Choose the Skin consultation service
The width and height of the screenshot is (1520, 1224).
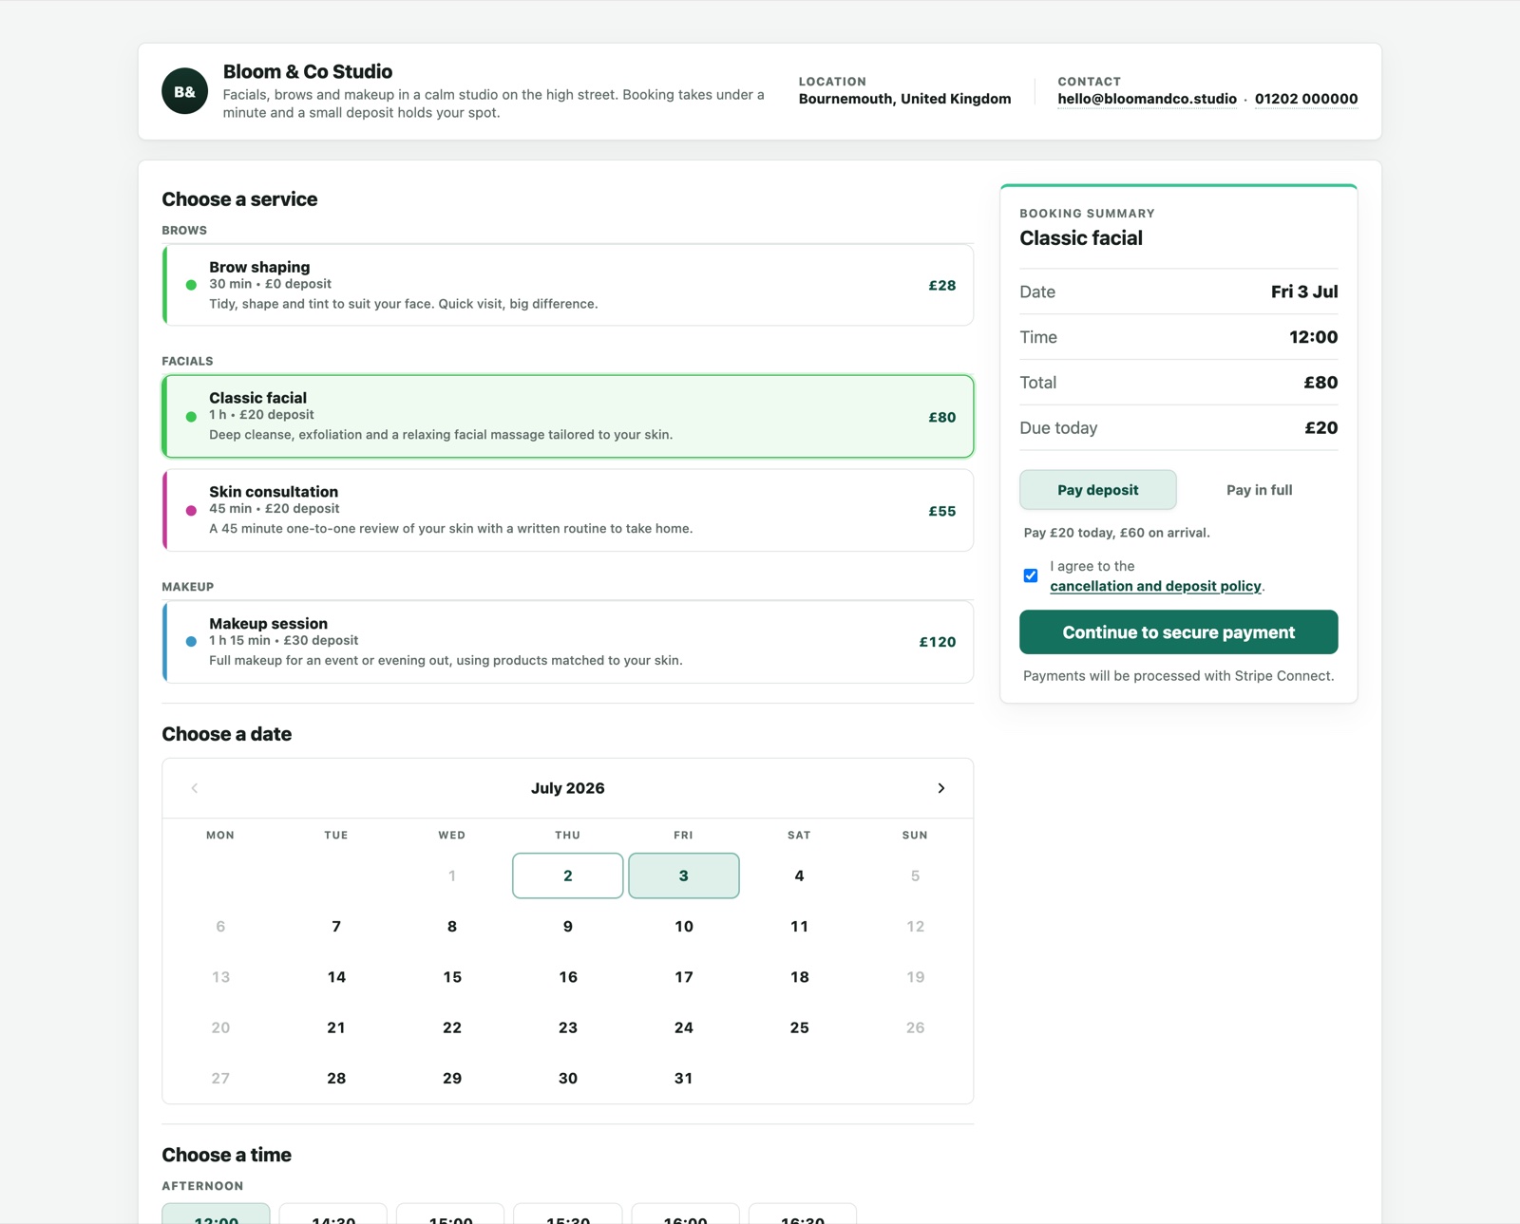568,510
